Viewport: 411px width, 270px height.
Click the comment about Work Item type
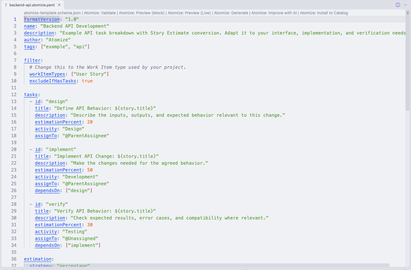coord(108,67)
